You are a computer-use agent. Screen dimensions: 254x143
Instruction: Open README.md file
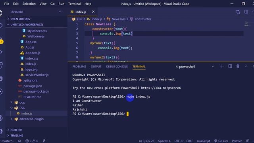click(x=32, y=97)
